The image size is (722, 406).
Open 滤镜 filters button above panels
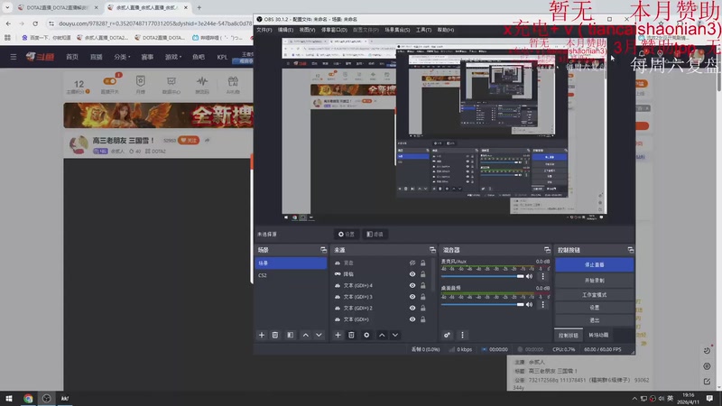(x=375, y=235)
